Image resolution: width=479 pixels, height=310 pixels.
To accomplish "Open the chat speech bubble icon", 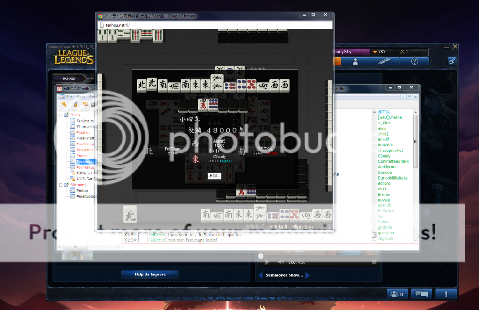I will 421,294.
